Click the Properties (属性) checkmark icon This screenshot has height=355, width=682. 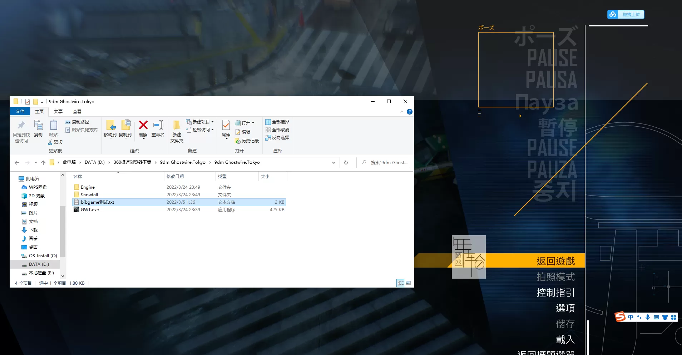[x=226, y=126]
